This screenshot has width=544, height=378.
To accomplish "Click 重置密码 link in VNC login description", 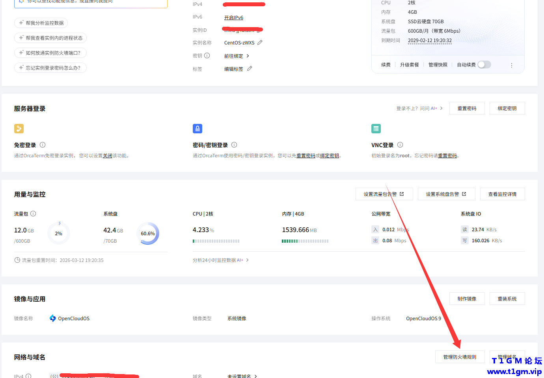I will 447,155.
